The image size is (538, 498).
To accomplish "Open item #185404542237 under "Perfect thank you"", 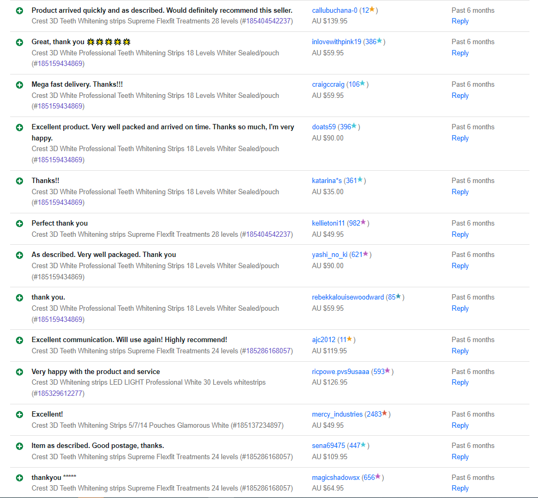I will (x=268, y=235).
